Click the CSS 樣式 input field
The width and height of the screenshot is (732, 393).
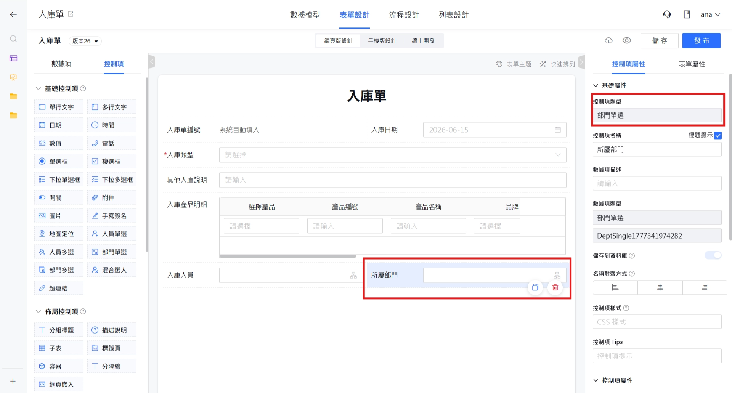tap(657, 322)
